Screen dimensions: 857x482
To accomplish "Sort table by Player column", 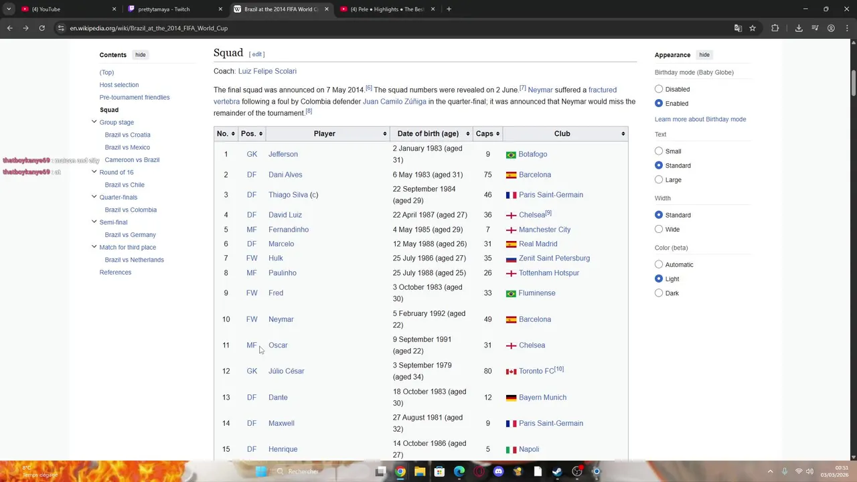I will [x=327, y=134].
